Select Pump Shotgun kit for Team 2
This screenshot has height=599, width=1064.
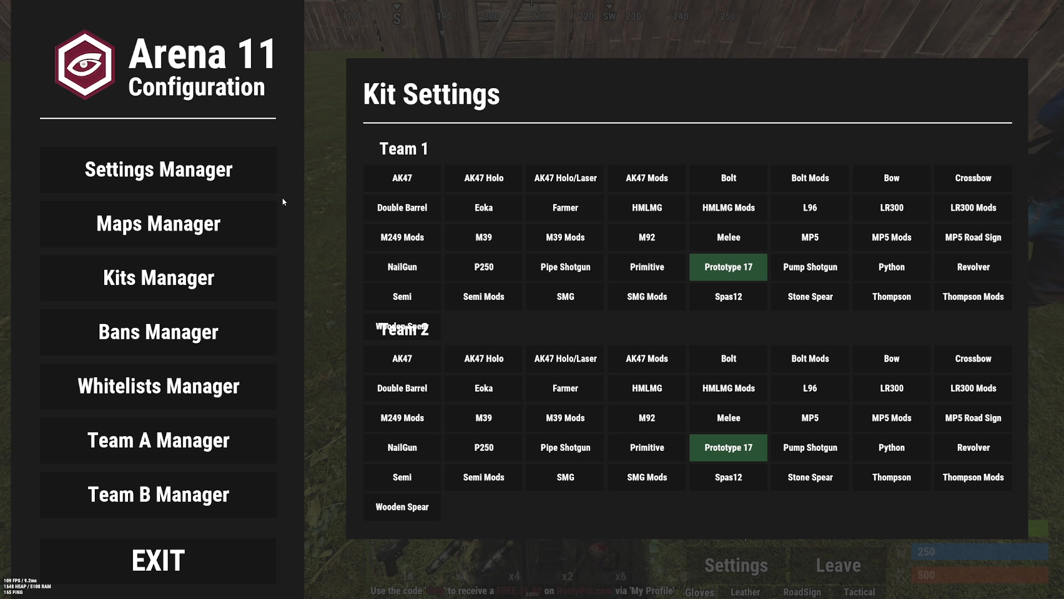tap(810, 448)
